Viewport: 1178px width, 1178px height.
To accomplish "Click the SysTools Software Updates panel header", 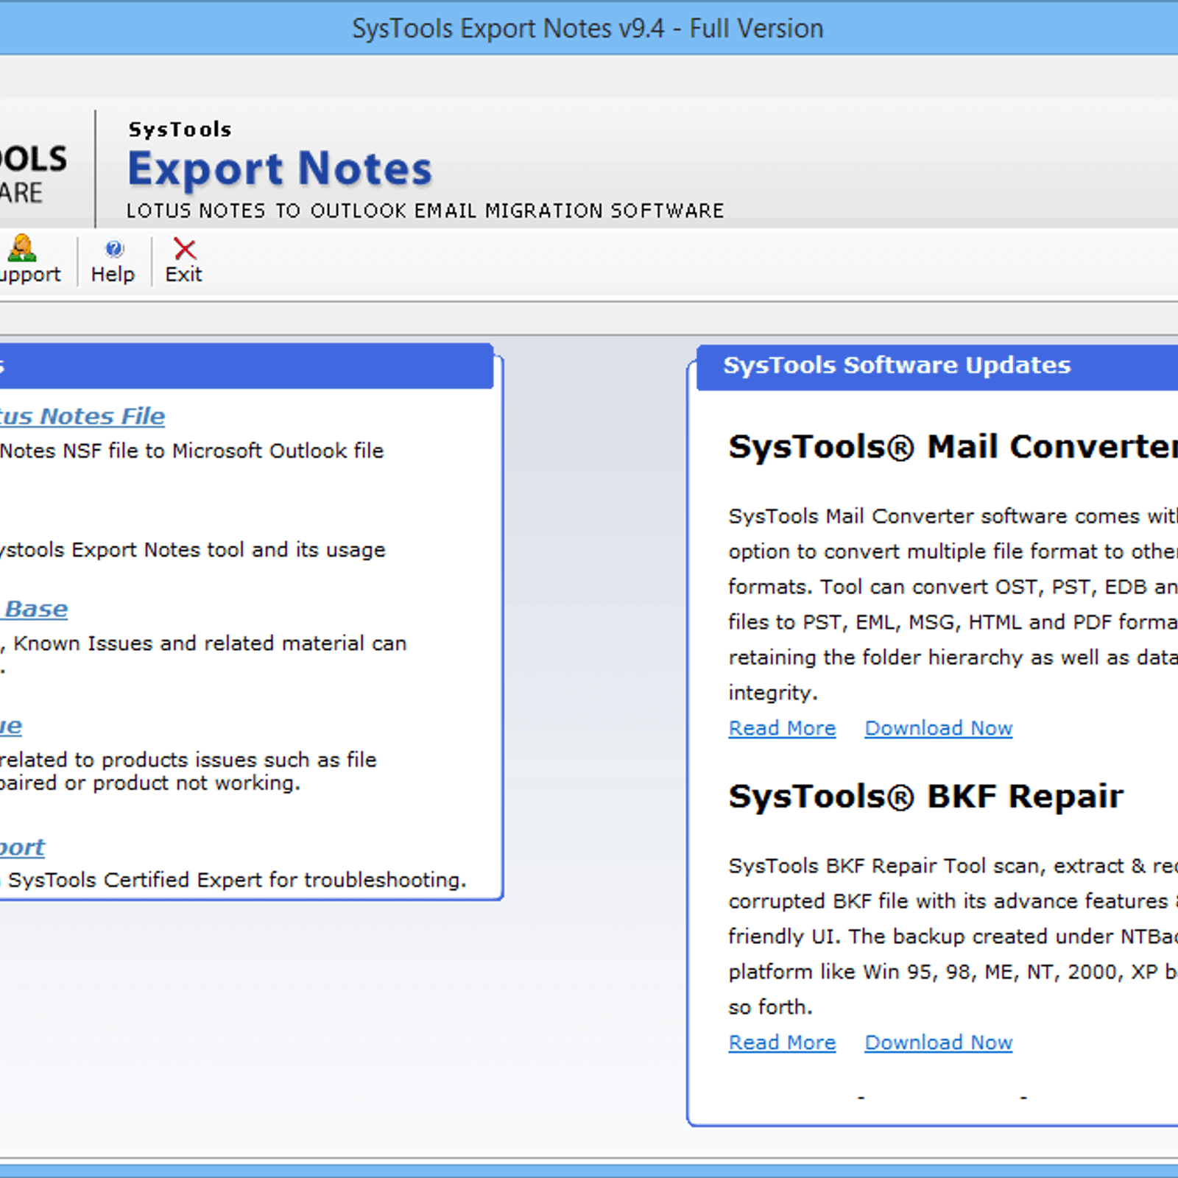I will tap(937, 366).
